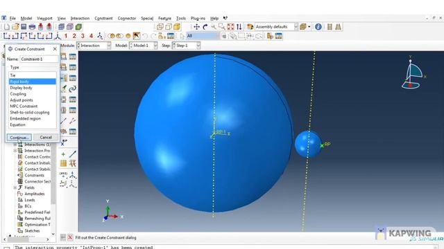Select Equation constraint type
444x249 pixels.
[x=33, y=124]
